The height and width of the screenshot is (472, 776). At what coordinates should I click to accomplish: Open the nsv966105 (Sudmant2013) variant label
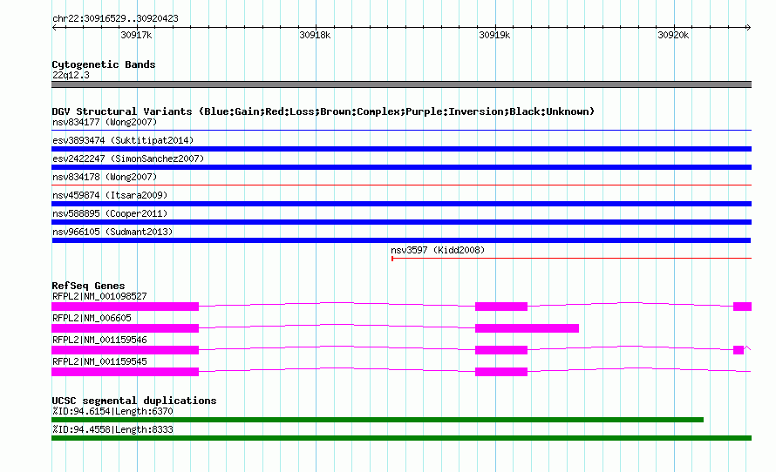pos(112,232)
